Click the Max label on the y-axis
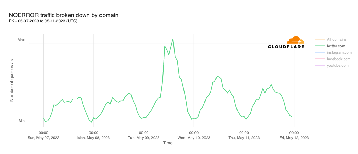The image size is (358, 154). pyautogui.click(x=21, y=40)
